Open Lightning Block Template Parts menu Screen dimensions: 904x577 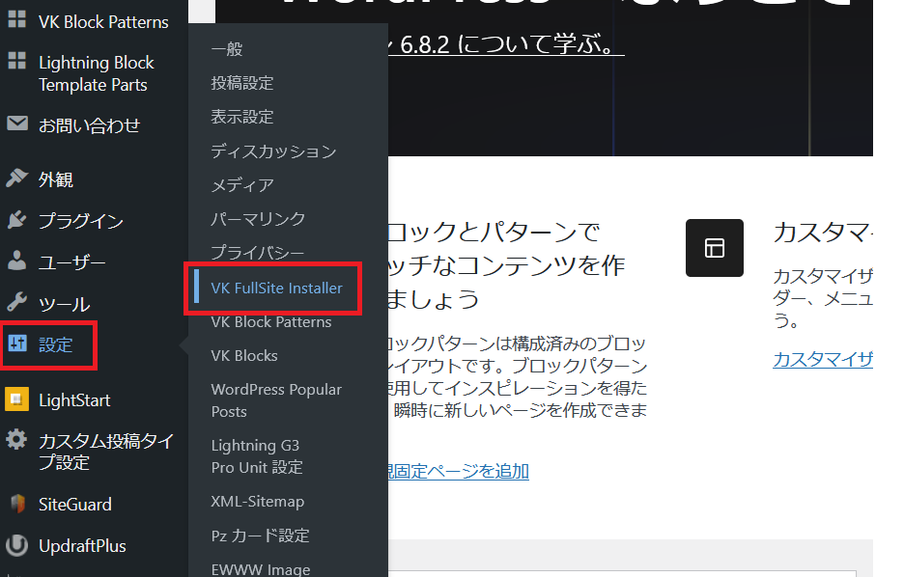97,73
